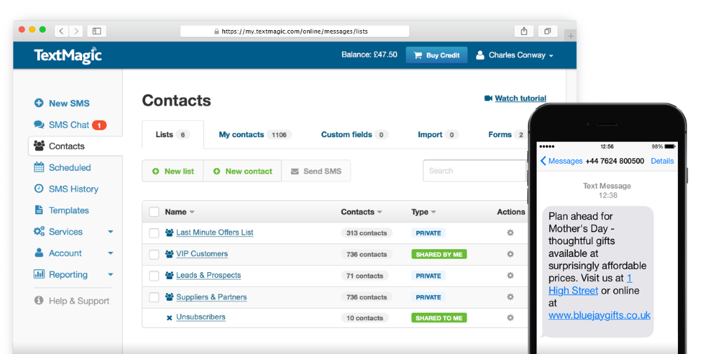
Task: Click the SMS History clock icon
Action: (x=39, y=188)
